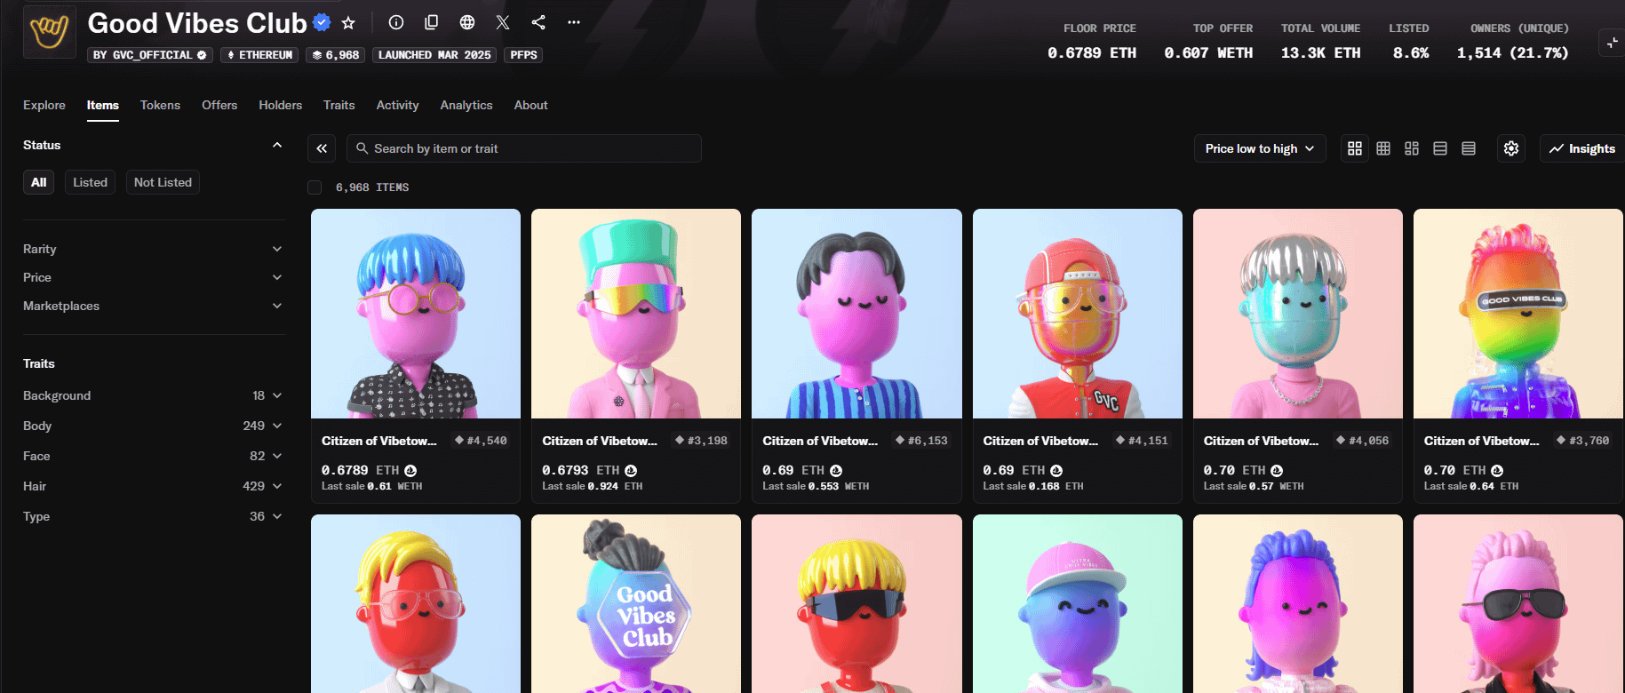Open the rainbow NFT thumbnail #3,760
This screenshot has width=1625, height=693.
point(1517,314)
